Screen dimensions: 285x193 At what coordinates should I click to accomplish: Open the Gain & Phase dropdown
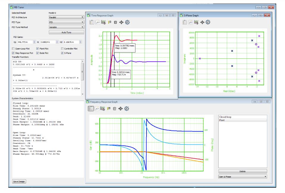click(242, 177)
